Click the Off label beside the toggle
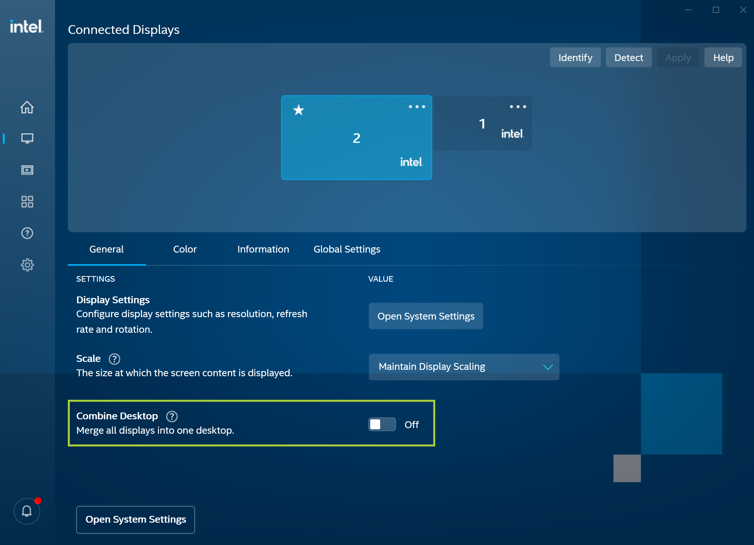 pyautogui.click(x=412, y=425)
